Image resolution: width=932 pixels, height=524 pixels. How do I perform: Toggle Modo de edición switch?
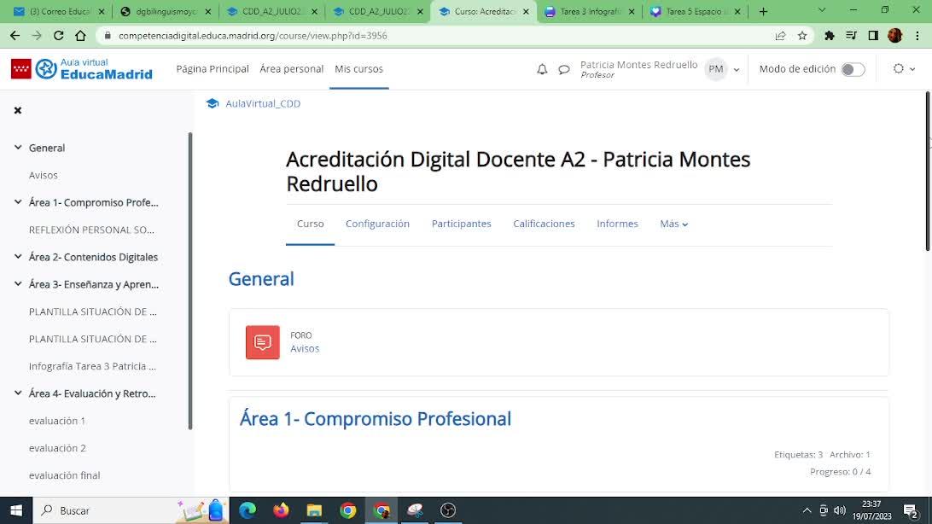(852, 69)
